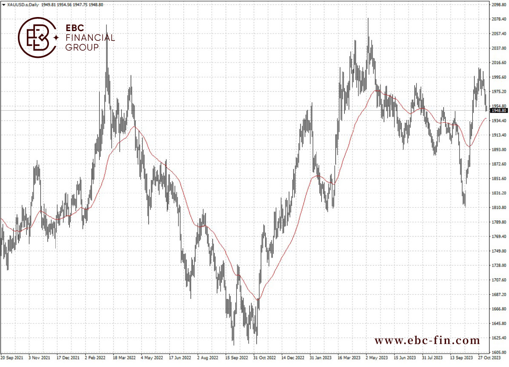Click the 1934.40 price axis label
This screenshot has height=367, width=509.
click(x=499, y=120)
